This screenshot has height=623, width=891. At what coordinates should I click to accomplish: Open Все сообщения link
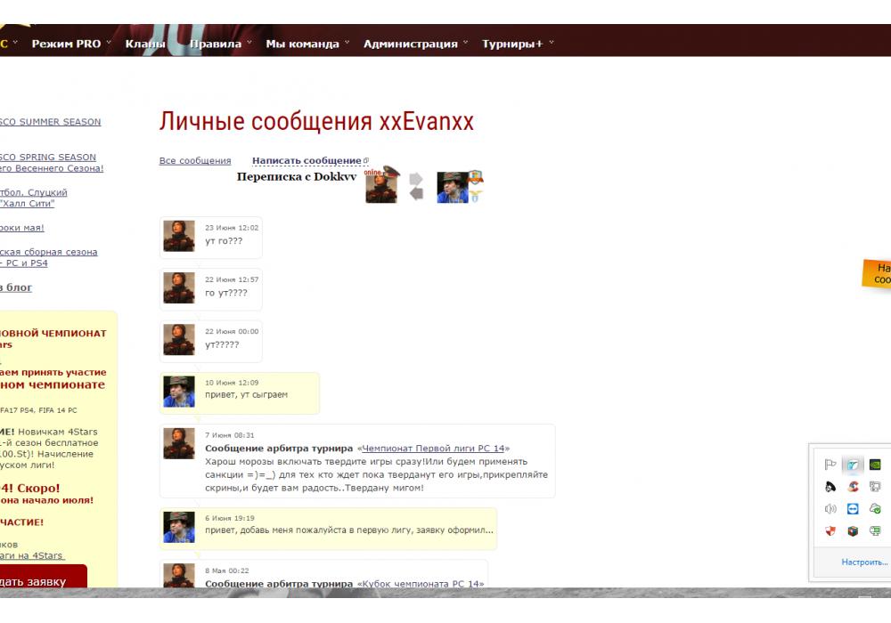[195, 161]
